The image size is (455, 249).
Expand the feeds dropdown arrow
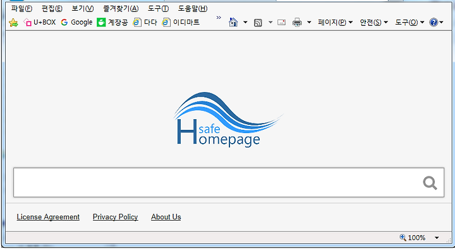coord(270,22)
